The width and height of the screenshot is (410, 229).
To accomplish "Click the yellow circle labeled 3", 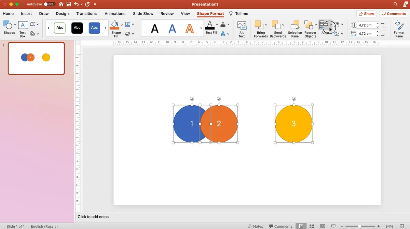I will pyautogui.click(x=293, y=124).
